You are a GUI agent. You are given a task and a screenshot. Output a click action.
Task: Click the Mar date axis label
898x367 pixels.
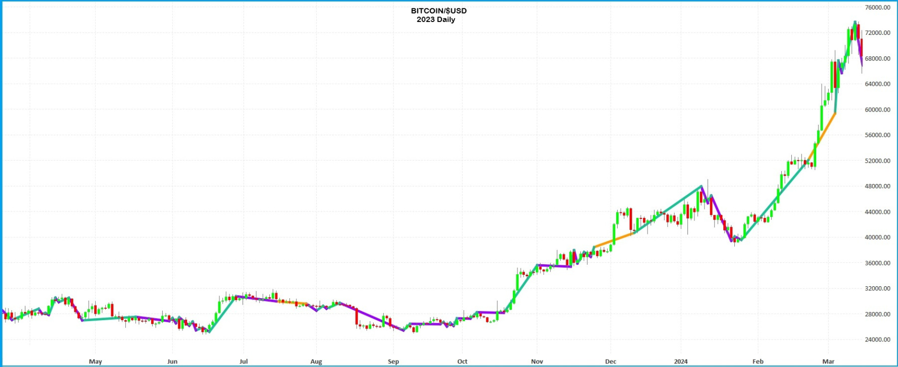(x=828, y=362)
